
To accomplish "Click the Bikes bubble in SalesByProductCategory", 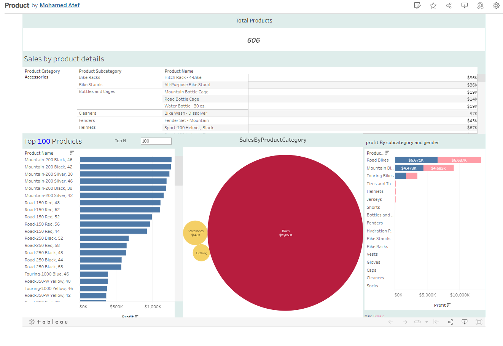I will (x=286, y=232).
